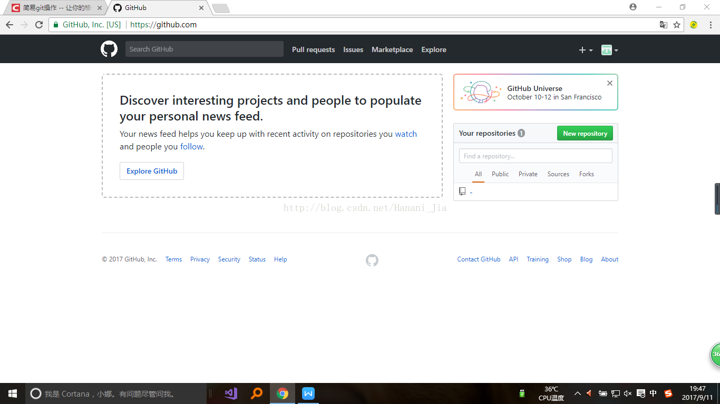The image size is (720, 404).
Task: Open the Training footer link
Action: 538,259
